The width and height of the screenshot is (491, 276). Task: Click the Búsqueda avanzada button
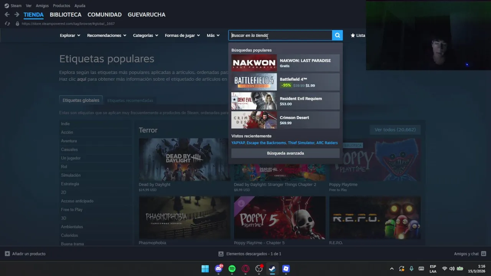[285, 153]
